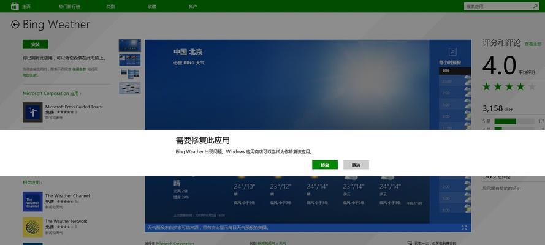Click the 4.0 average rating number
545x245 pixels.
499,66
